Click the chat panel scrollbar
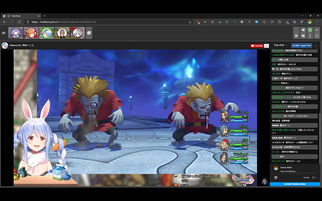This screenshot has height=201, width=322. pyautogui.click(x=319, y=137)
